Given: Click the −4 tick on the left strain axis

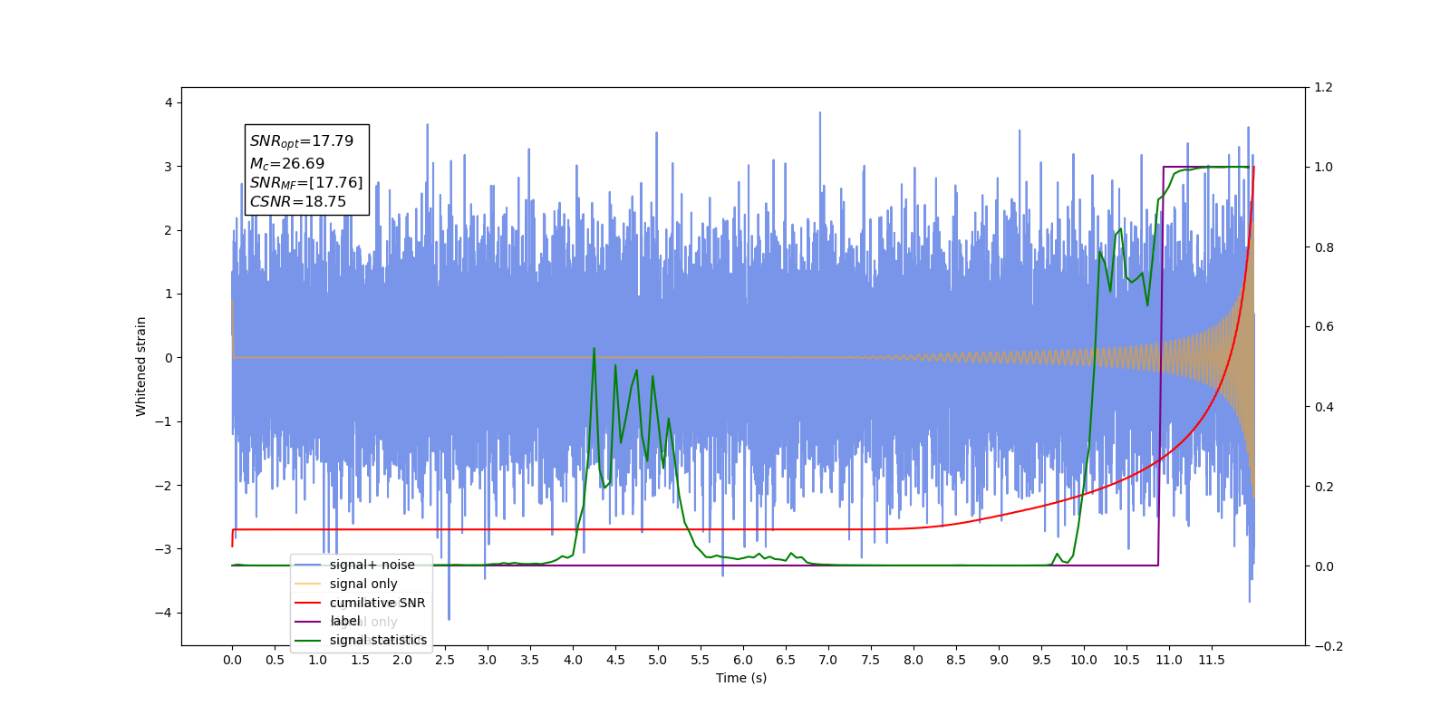Looking at the screenshot, I should click(163, 614).
